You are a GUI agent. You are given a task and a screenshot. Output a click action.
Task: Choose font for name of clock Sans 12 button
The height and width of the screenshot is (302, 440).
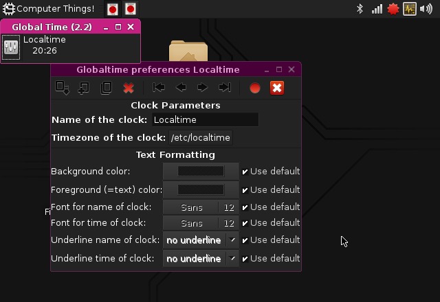[x=200, y=207]
